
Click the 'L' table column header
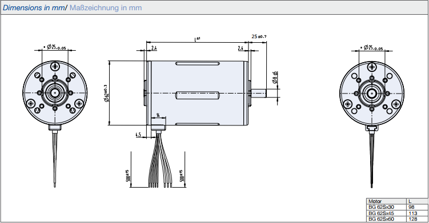click(x=410, y=201)
